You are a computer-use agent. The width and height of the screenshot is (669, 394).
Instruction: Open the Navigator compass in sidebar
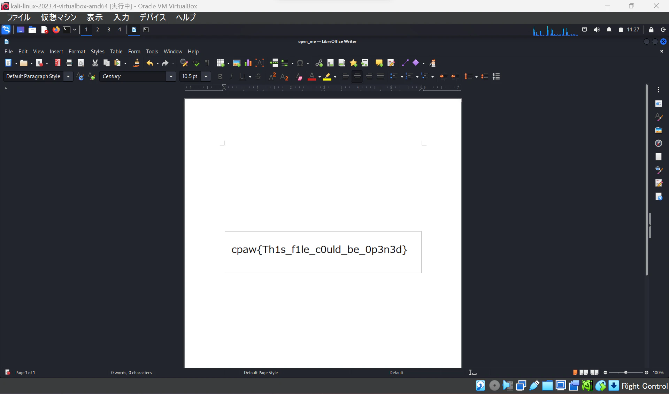point(658,143)
